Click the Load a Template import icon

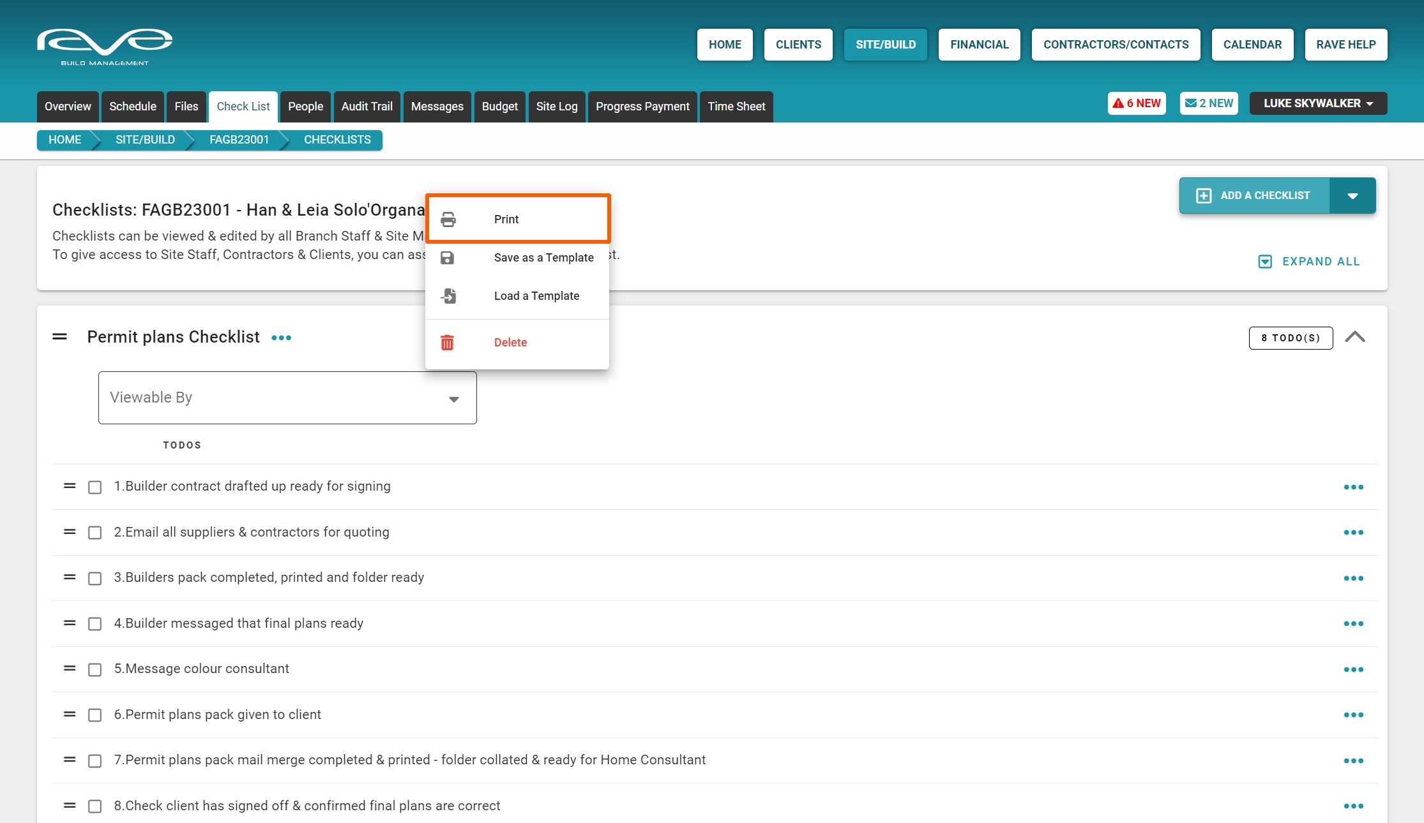tap(448, 296)
